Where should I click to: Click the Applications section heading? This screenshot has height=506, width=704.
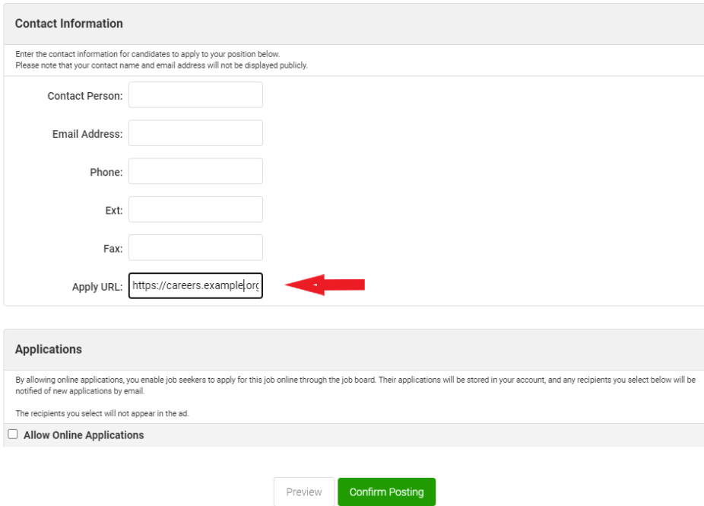[x=49, y=349]
